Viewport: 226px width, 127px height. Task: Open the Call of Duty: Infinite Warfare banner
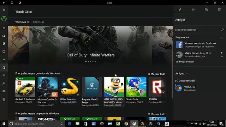90,45
